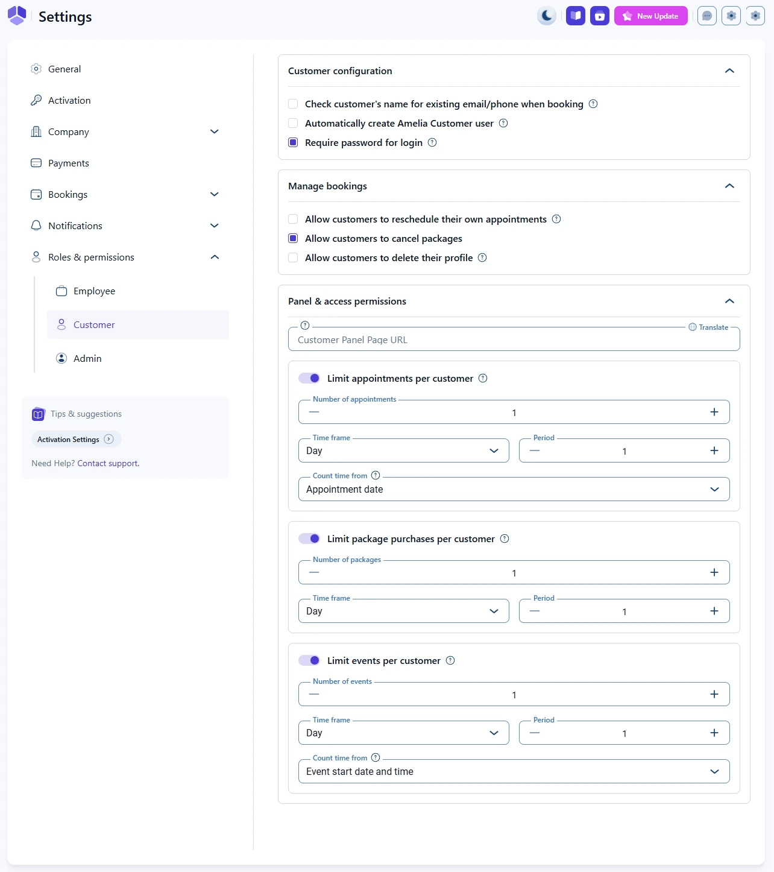Enable Automatically create Amelia Customer user checkbox

(293, 124)
